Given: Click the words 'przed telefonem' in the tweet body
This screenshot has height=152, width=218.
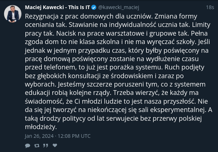Looking at the screenshot, I should coord(51,67).
